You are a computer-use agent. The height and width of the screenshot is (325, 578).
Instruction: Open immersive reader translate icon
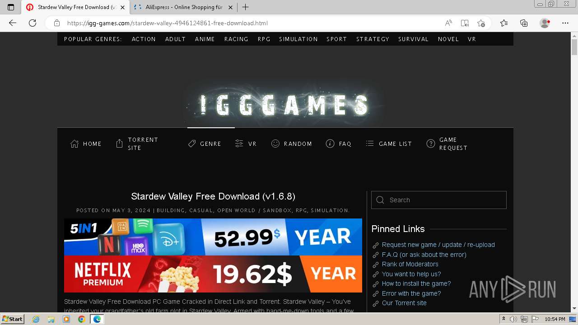[x=465, y=23]
